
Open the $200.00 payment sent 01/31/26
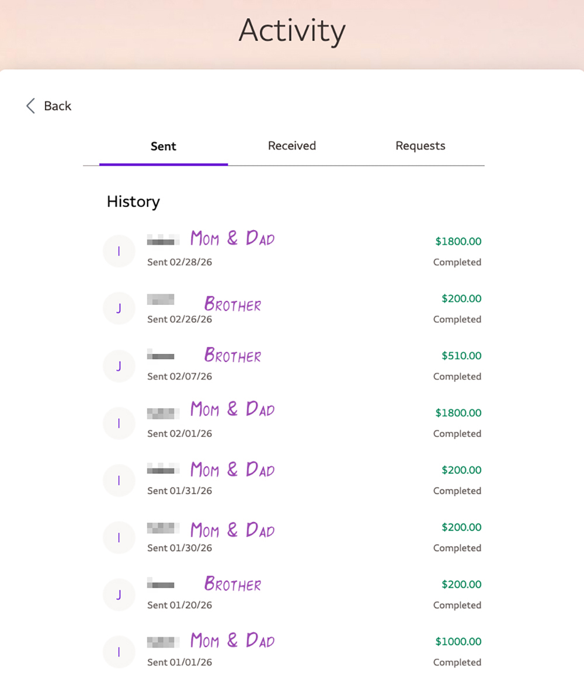click(292, 480)
